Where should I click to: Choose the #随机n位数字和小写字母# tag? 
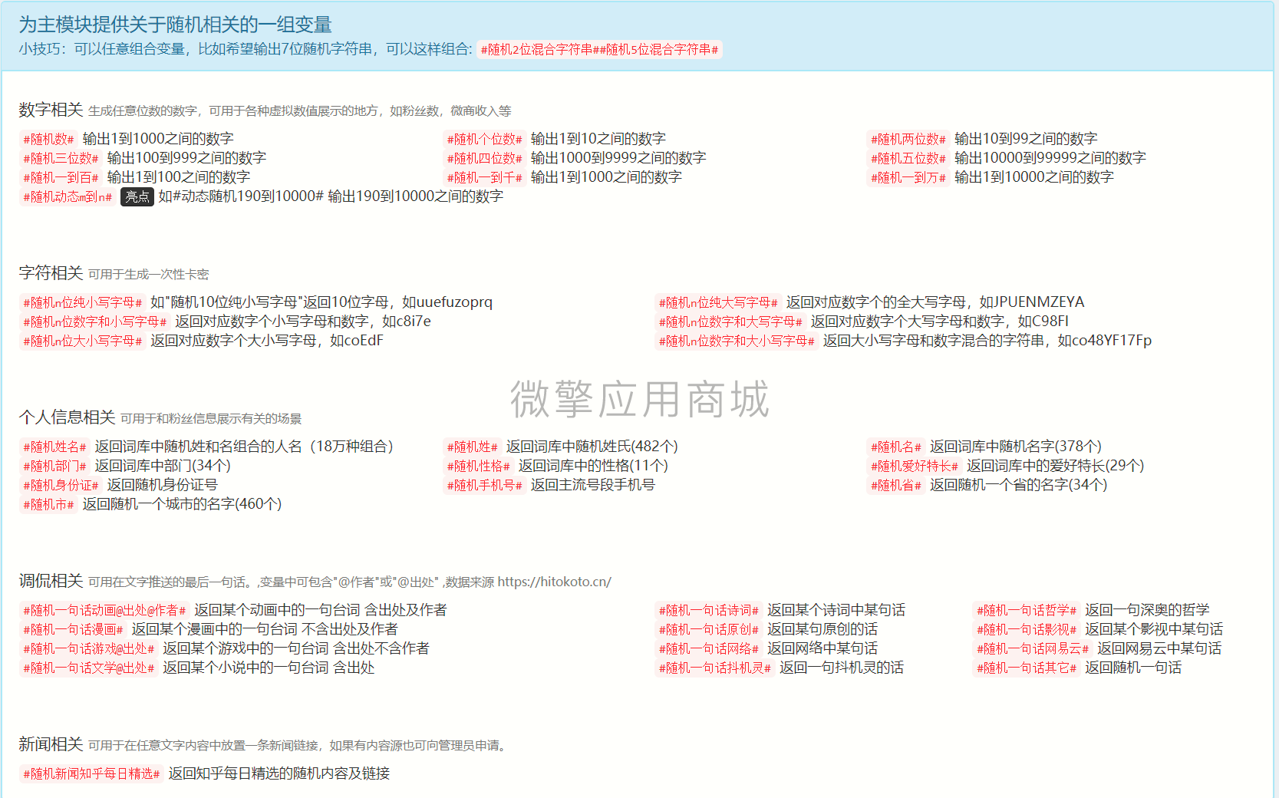[94, 322]
